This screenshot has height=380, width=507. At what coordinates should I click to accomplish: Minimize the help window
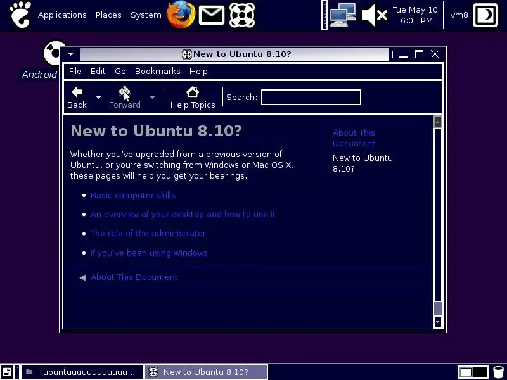(403, 54)
